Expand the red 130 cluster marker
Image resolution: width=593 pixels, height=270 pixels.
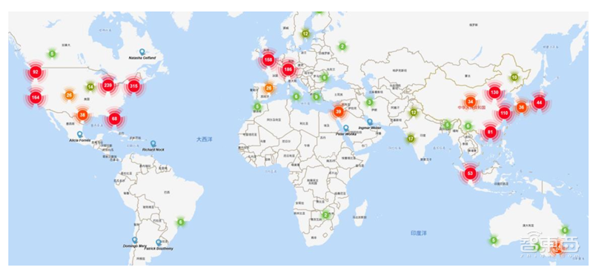(494, 92)
